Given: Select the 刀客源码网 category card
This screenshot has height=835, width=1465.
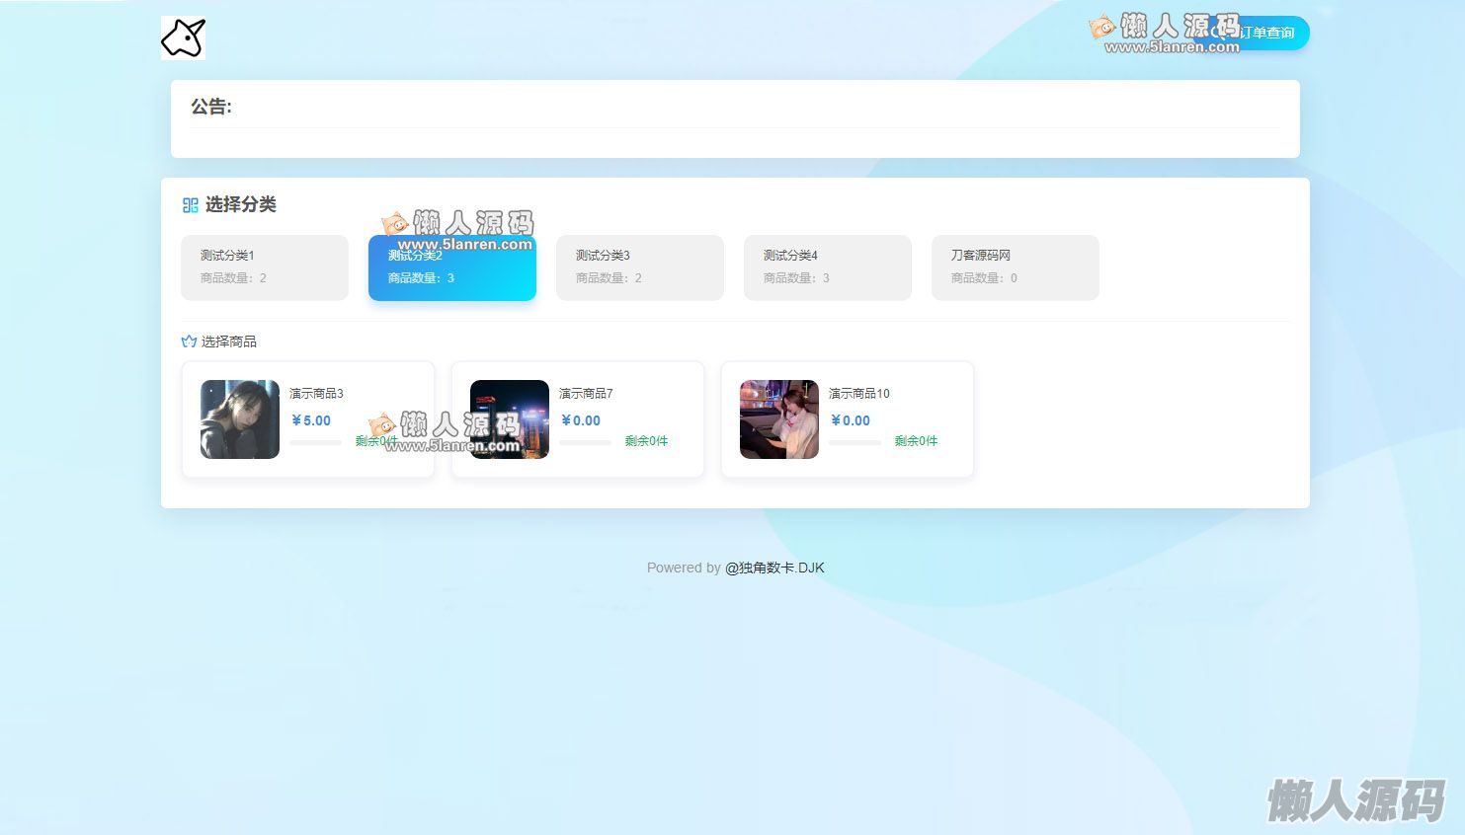Looking at the screenshot, I should (x=1015, y=267).
